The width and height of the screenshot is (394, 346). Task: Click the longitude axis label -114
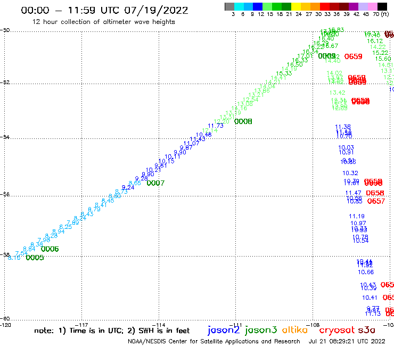[x=159, y=325]
